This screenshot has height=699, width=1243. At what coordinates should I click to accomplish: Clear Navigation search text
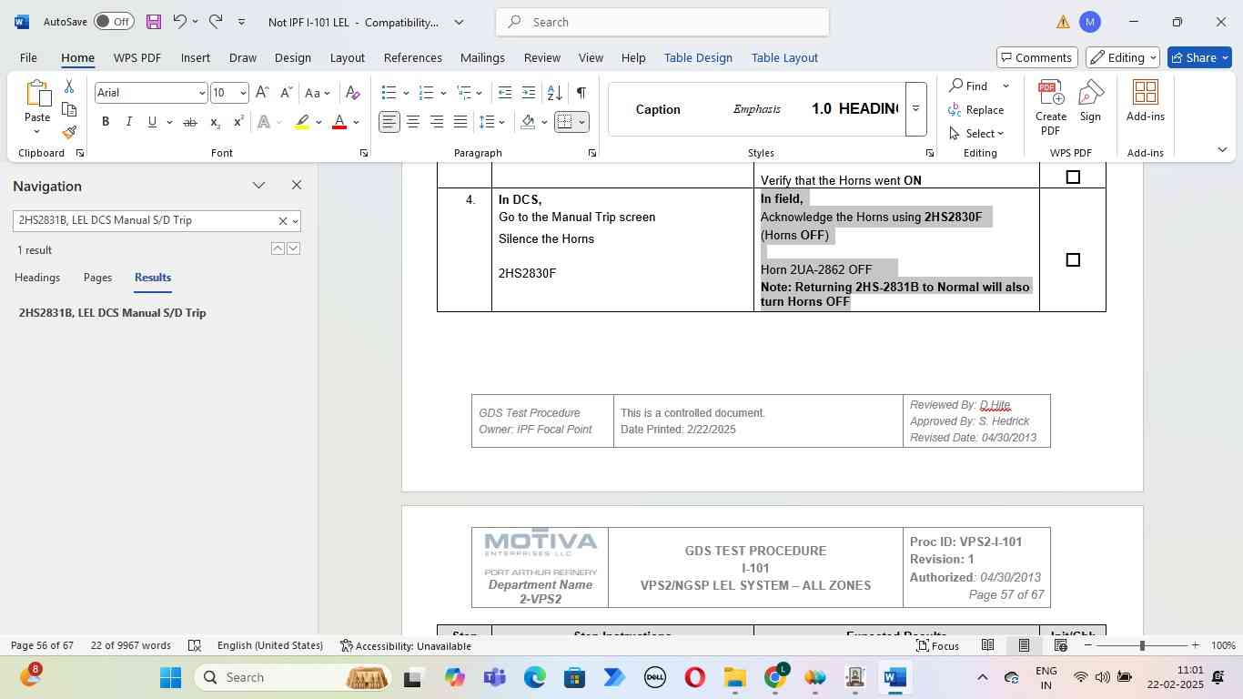coord(282,221)
